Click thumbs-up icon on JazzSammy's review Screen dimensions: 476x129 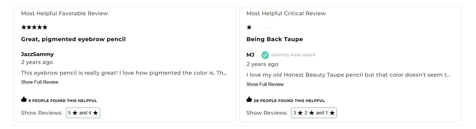point(24,99)
